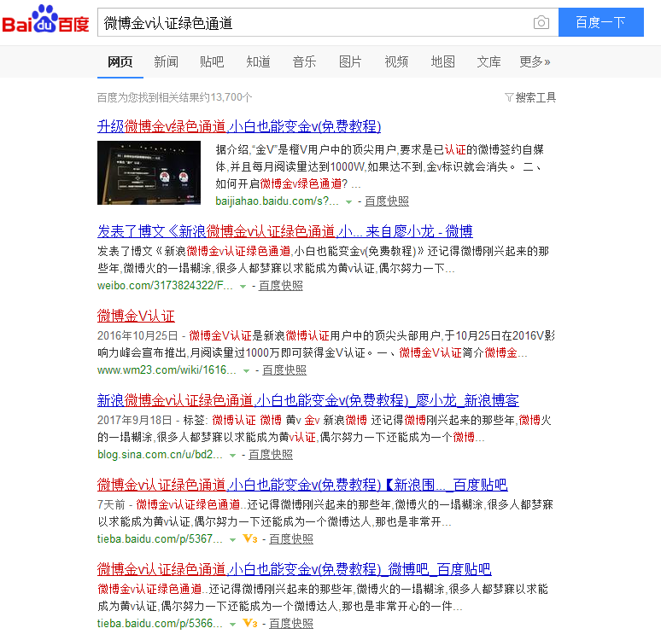Open 百度快照 for baijiahao.baidu.com result
661x640 pixels.
387,201
